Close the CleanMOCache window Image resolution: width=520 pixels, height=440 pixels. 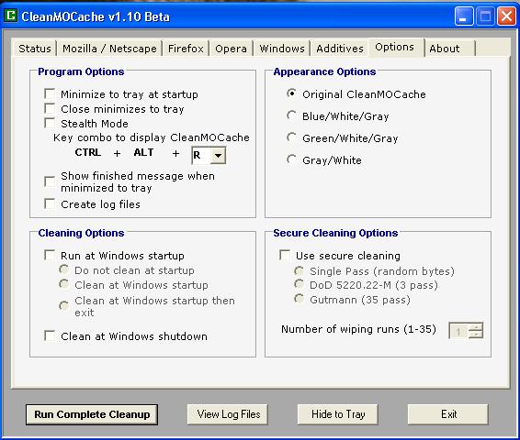coord(506,16)
